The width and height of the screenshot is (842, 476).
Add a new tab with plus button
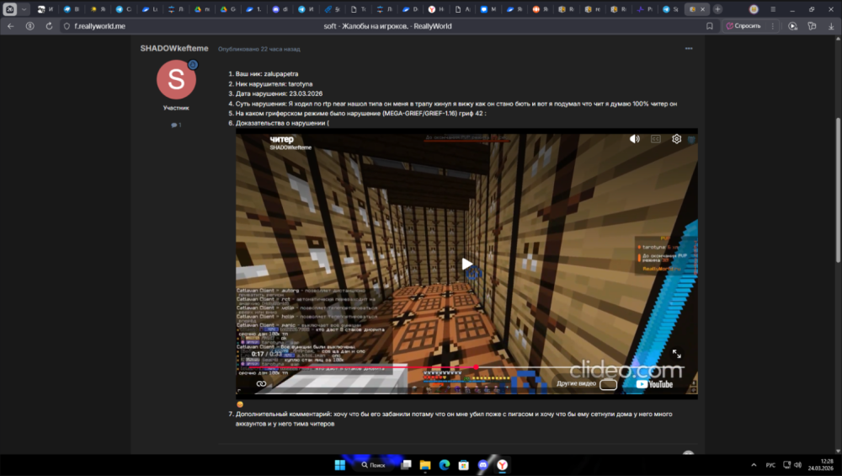point(717,9)
